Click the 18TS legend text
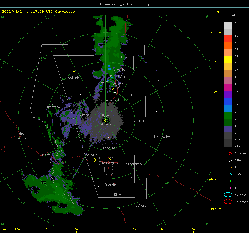The height and width of the screenshot is (233, 249). (x=238, y=188)
